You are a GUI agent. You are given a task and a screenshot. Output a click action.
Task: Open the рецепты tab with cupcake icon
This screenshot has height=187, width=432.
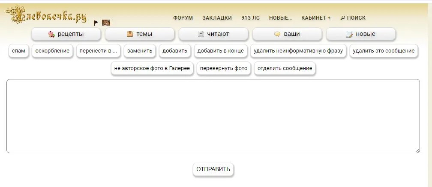pyautogui.click(x=66, y=34)
